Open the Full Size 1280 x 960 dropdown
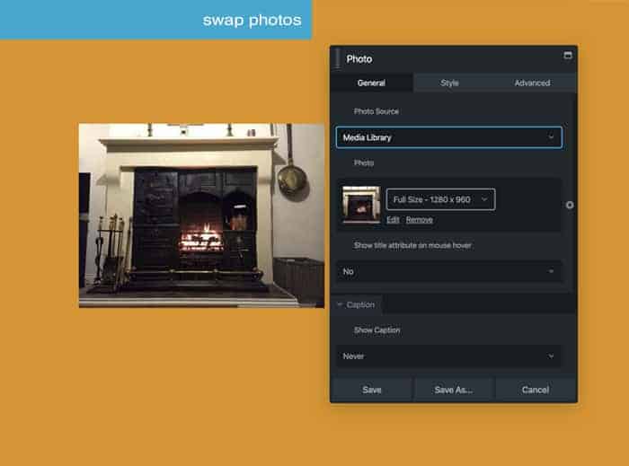The width and height of the screenshot is (629, 466). tap(440, 199)
